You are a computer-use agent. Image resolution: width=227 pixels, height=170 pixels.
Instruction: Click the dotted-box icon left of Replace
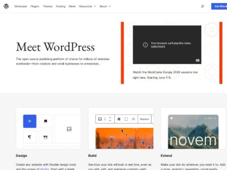133,119
